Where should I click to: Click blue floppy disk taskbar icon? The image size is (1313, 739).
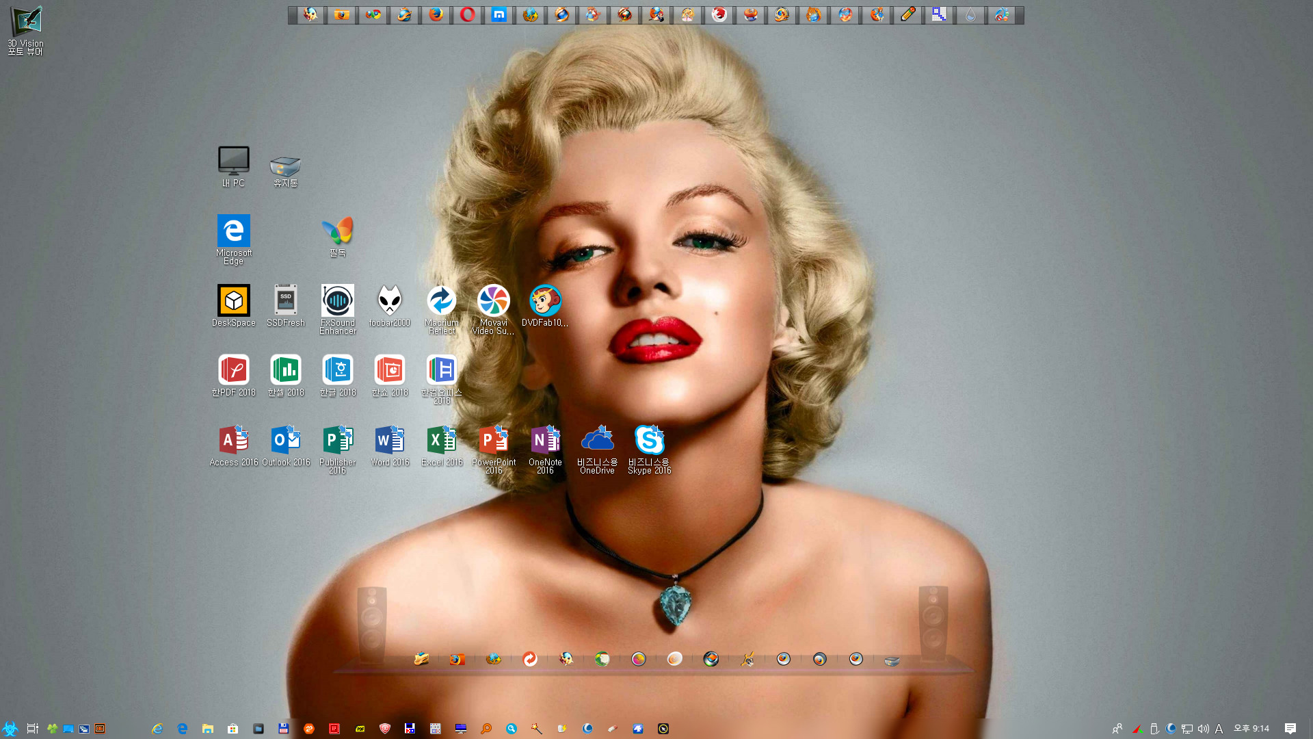pos(284,729)
